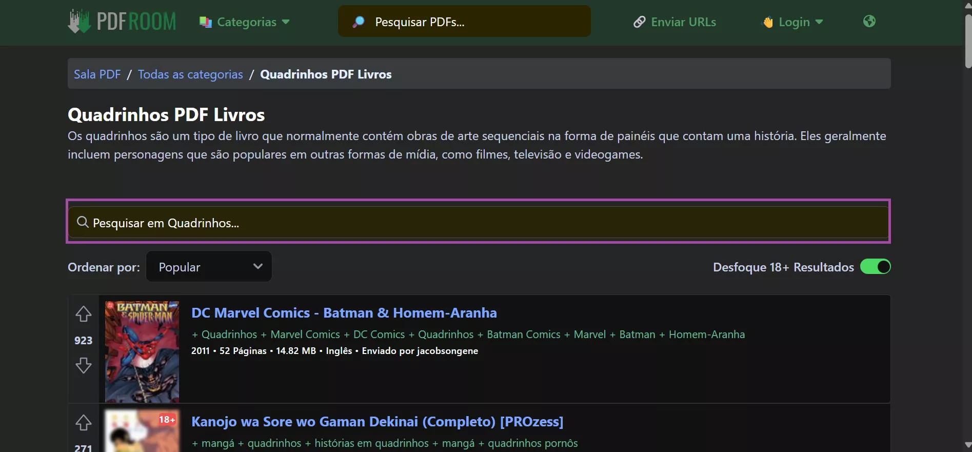Select the Marvel Comics tag
Screen dimensions: 972x452
305,335
